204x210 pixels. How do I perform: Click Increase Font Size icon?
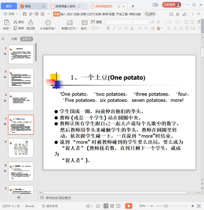tap(153, 22)
